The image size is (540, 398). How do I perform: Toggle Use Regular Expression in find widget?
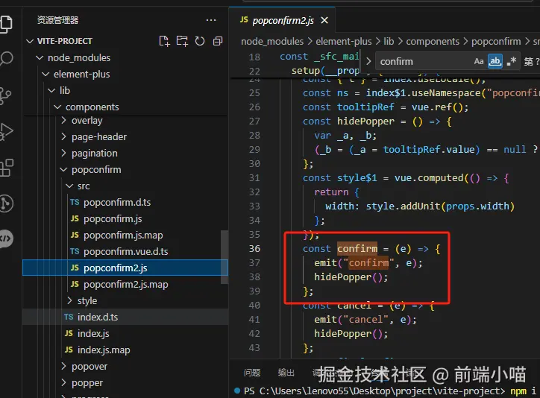click(x=512, y=61)
